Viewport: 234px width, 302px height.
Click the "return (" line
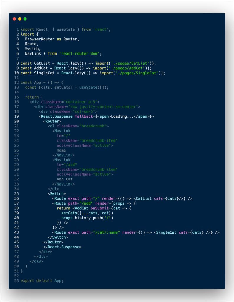coord(34,97)
